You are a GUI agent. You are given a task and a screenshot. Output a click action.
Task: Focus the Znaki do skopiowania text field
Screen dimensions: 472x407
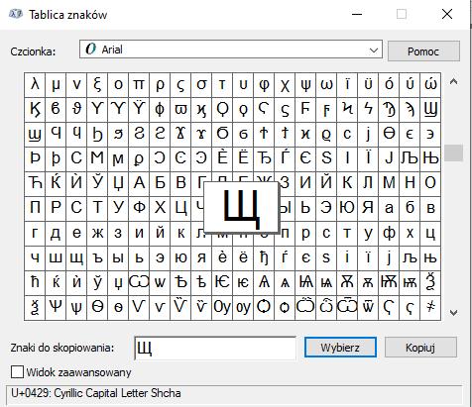point(215,348)
